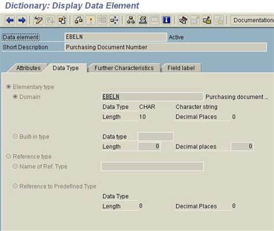Click the Display Object List icon
The width and height of the screenshot is (274, 231).
(143, 20)
